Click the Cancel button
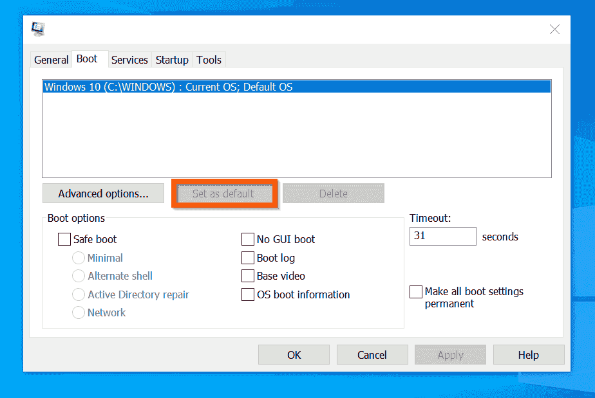 pos(372,355)
